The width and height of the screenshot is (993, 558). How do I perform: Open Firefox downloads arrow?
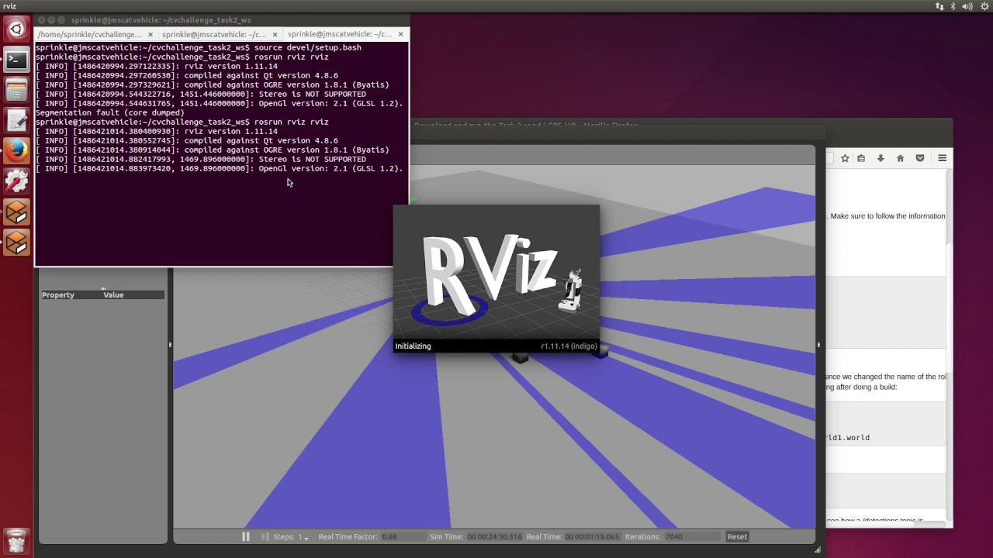point(881,158)
